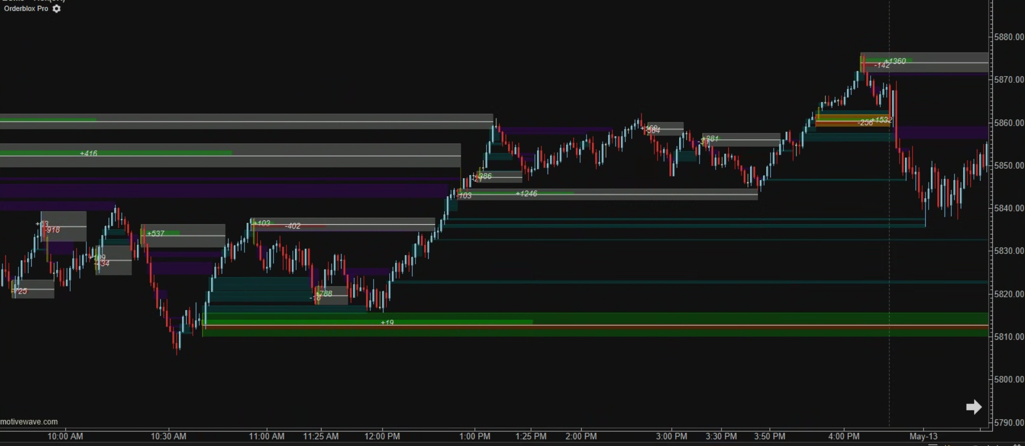Click the 4:00 PM time axis label
1025x446 pixels.
pos(844,436)
